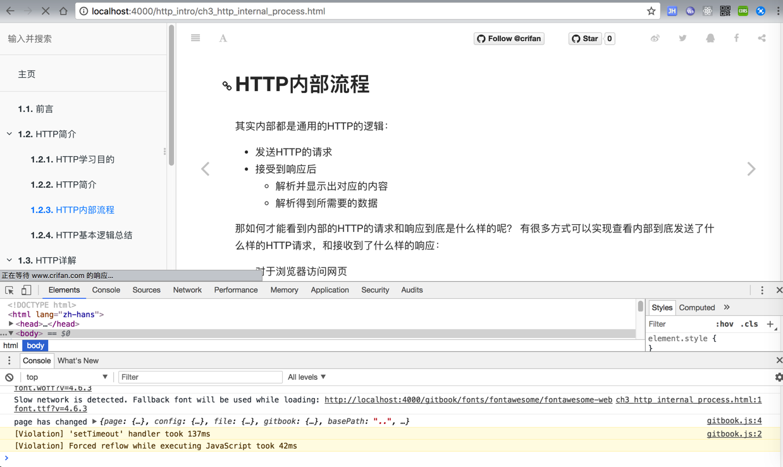
Task: Toggle GitBook sidebar with hamburger icon
Action: click(x=195, y=38)
